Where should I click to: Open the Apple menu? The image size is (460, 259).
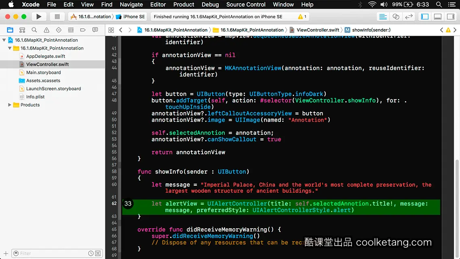tap(11, 4)
